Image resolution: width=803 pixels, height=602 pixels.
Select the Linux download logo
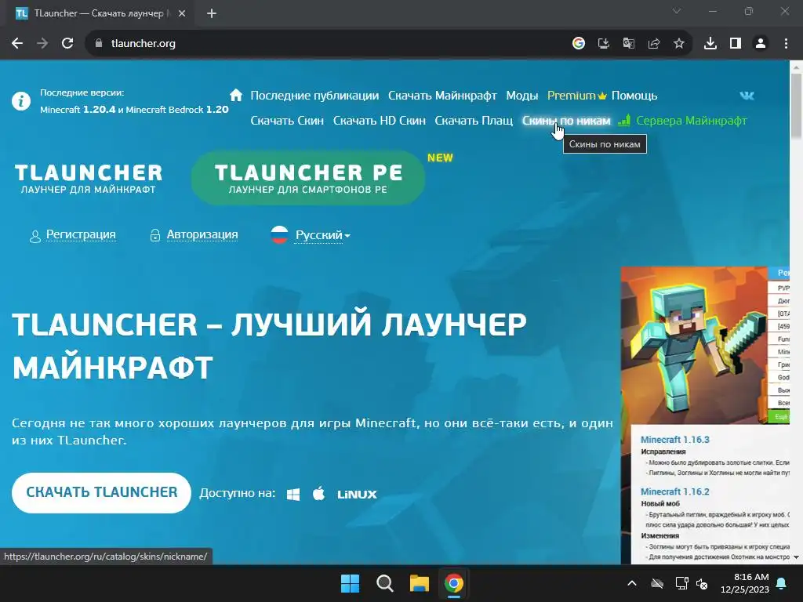pos(357,495)
